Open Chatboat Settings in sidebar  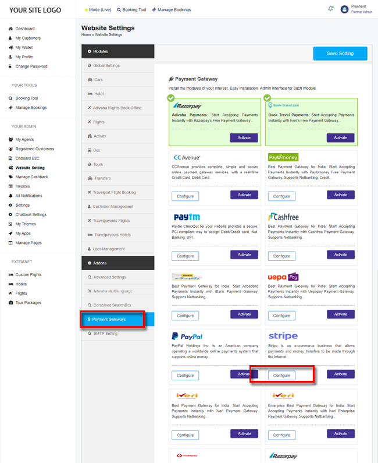click(31, 215)
